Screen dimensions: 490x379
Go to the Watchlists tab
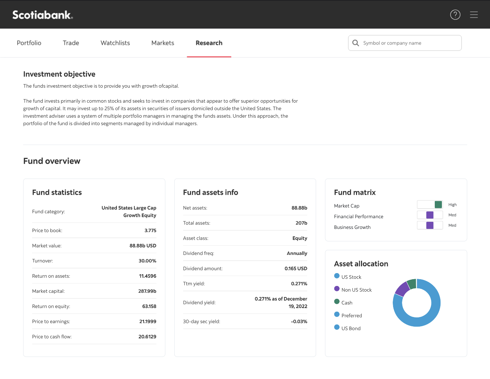pos(115,43)
